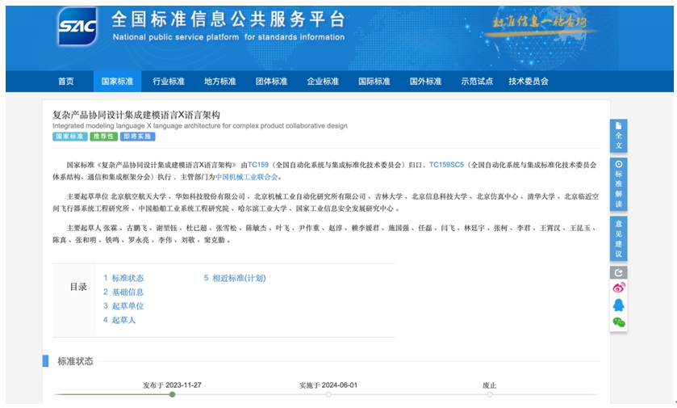Share to Weibo via red icon
Screen dimensions: 677x408
click(x=619, y=288)
